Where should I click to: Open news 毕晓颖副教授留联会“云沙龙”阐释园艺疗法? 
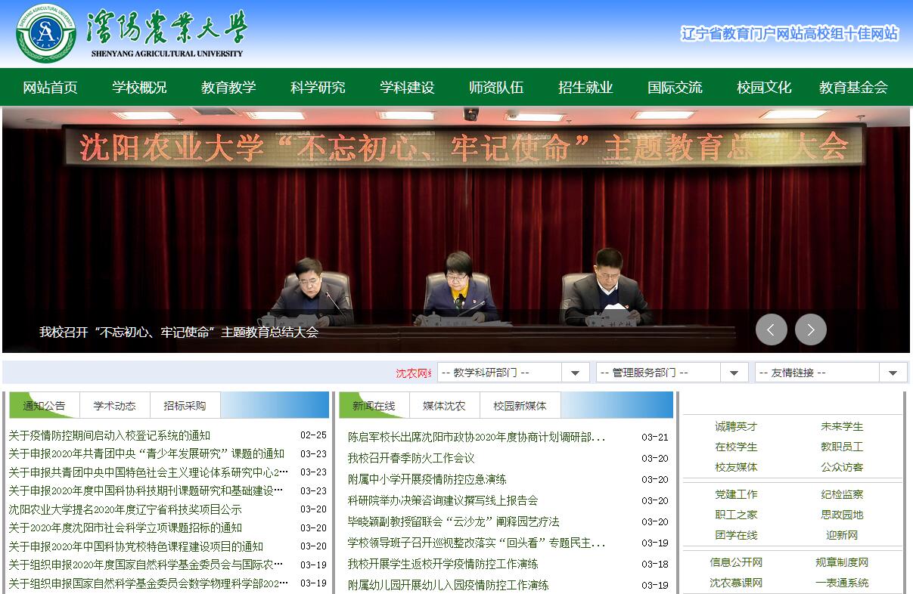click(x=454, y=521)
